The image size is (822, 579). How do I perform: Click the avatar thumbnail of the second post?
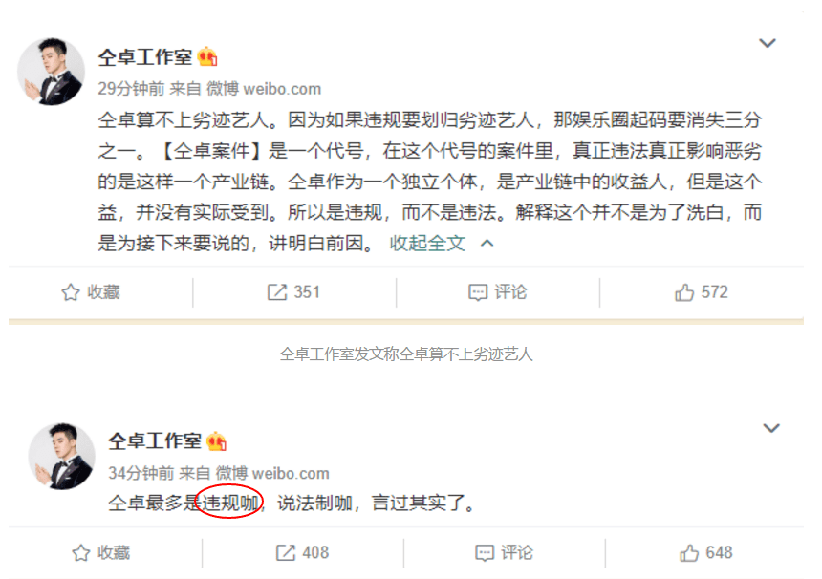pyautogui.click(x=61, y=457)
